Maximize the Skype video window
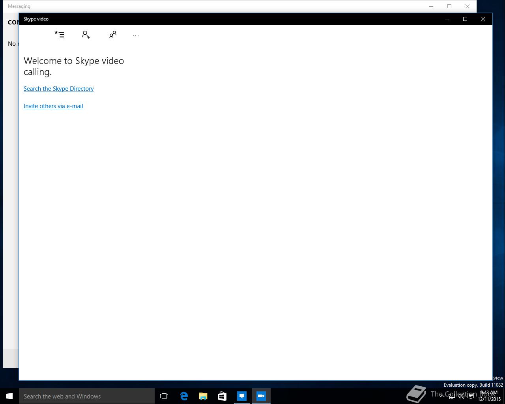Screen dimensions: 505x404 [465, 19]
